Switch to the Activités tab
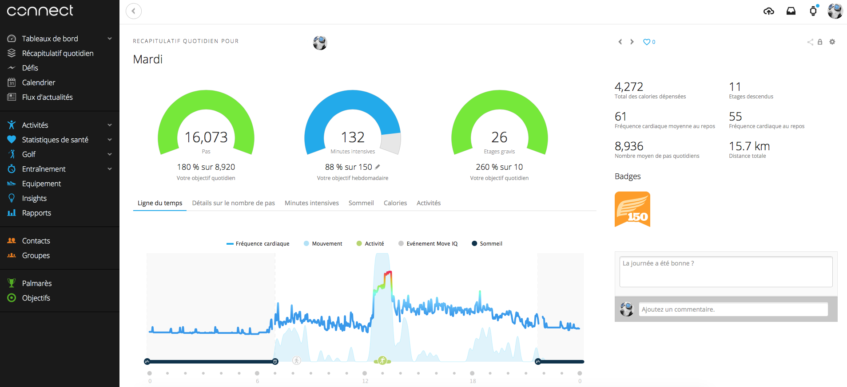 (x=429, y=203)
